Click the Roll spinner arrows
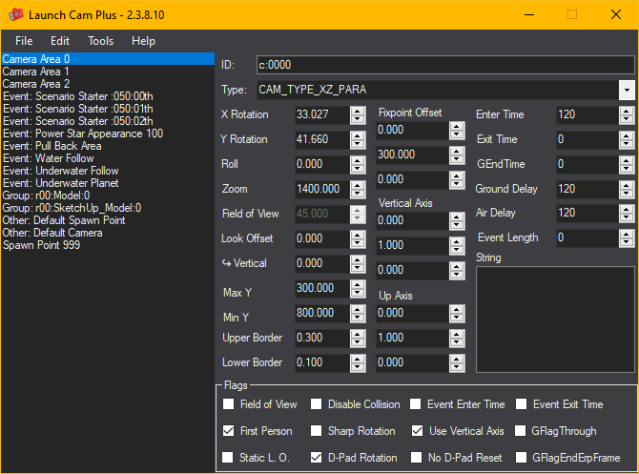The image size is (639, 474). pyautogui.click(x=358, y=164)
